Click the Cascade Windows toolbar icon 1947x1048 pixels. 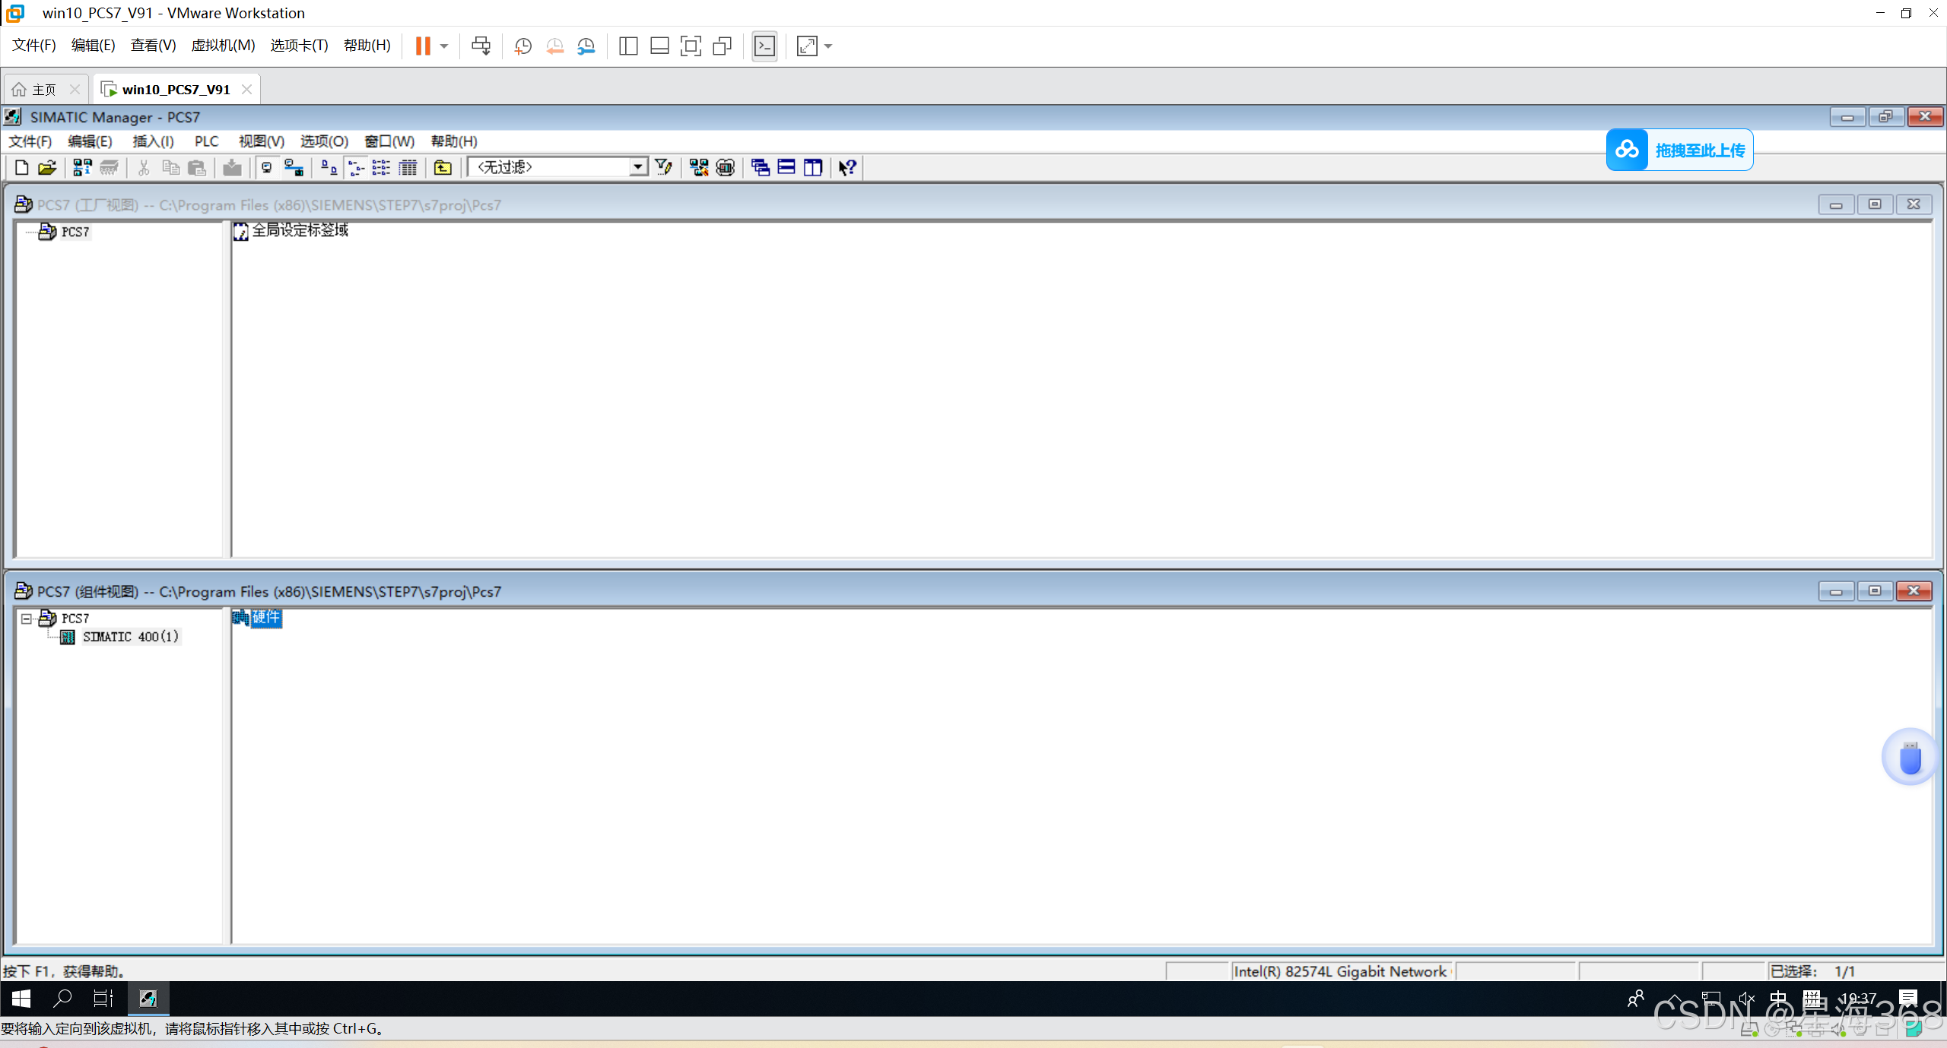pos(760,167)
